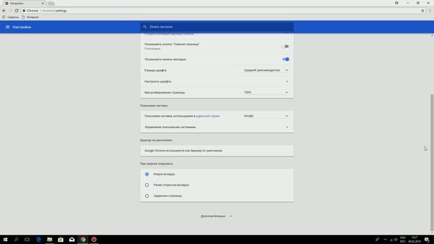Click the Chrome profile icon in title bar

(x=397, y=3)
